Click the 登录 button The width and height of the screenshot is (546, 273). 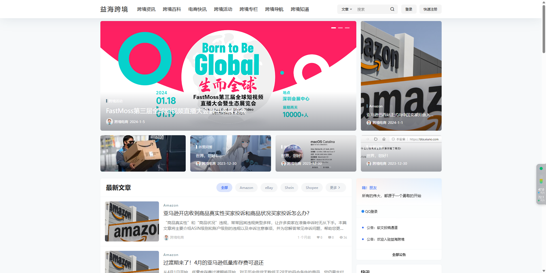pyautogui.click(x=409, y=9)
